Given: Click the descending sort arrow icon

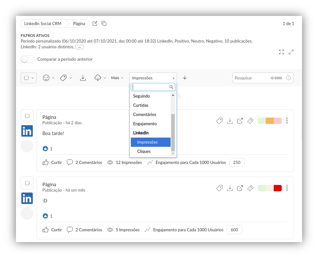Looking at the screenshot, I should [185, 78].
